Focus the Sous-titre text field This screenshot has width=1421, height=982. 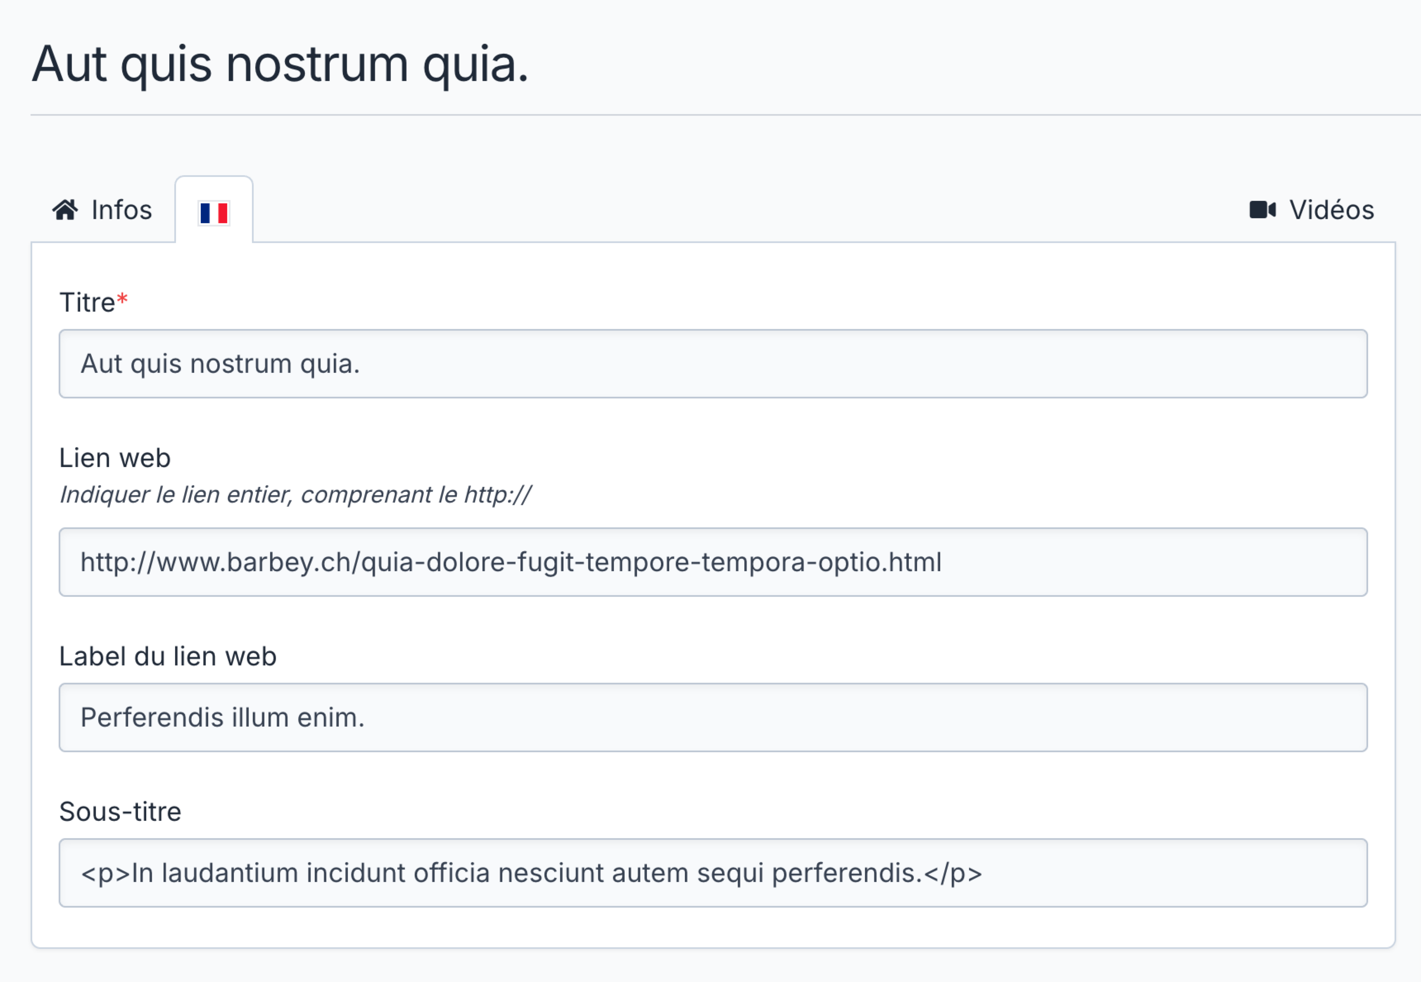pos(713,872)
